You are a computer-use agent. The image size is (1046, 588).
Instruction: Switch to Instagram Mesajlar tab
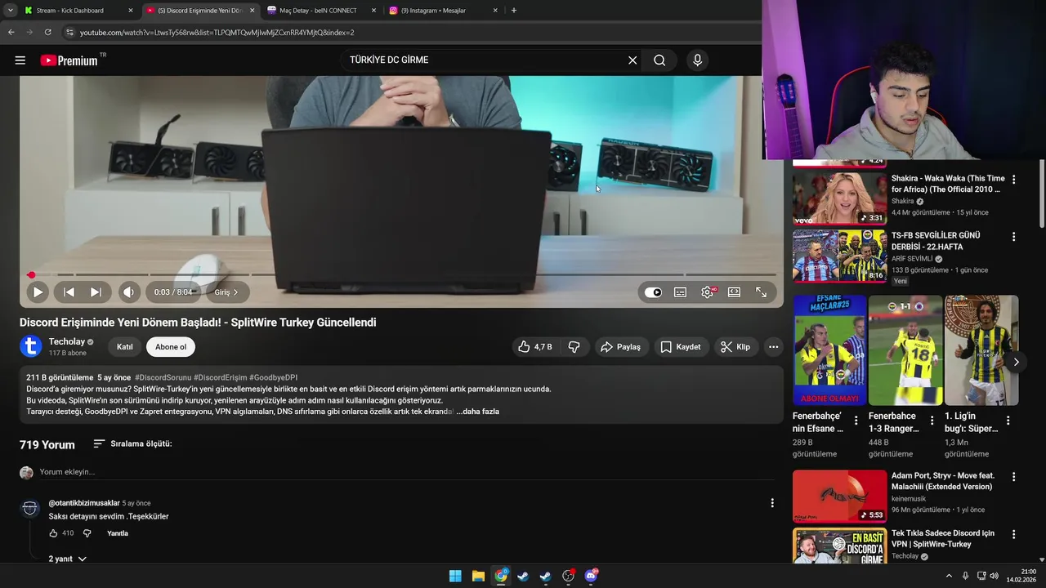(x=444, y=11)
